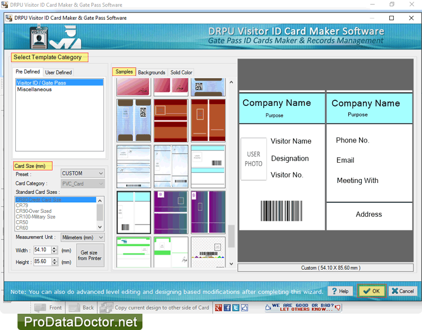Viewport: 422px width, 330px height.
Task: Click Copy current design to other side of Card
Action: [x=155, y=307]
